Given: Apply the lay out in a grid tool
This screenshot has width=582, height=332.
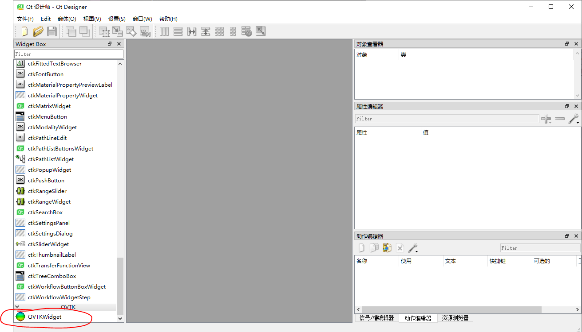Looking at the screenshot, I should [x=219, y=31].
